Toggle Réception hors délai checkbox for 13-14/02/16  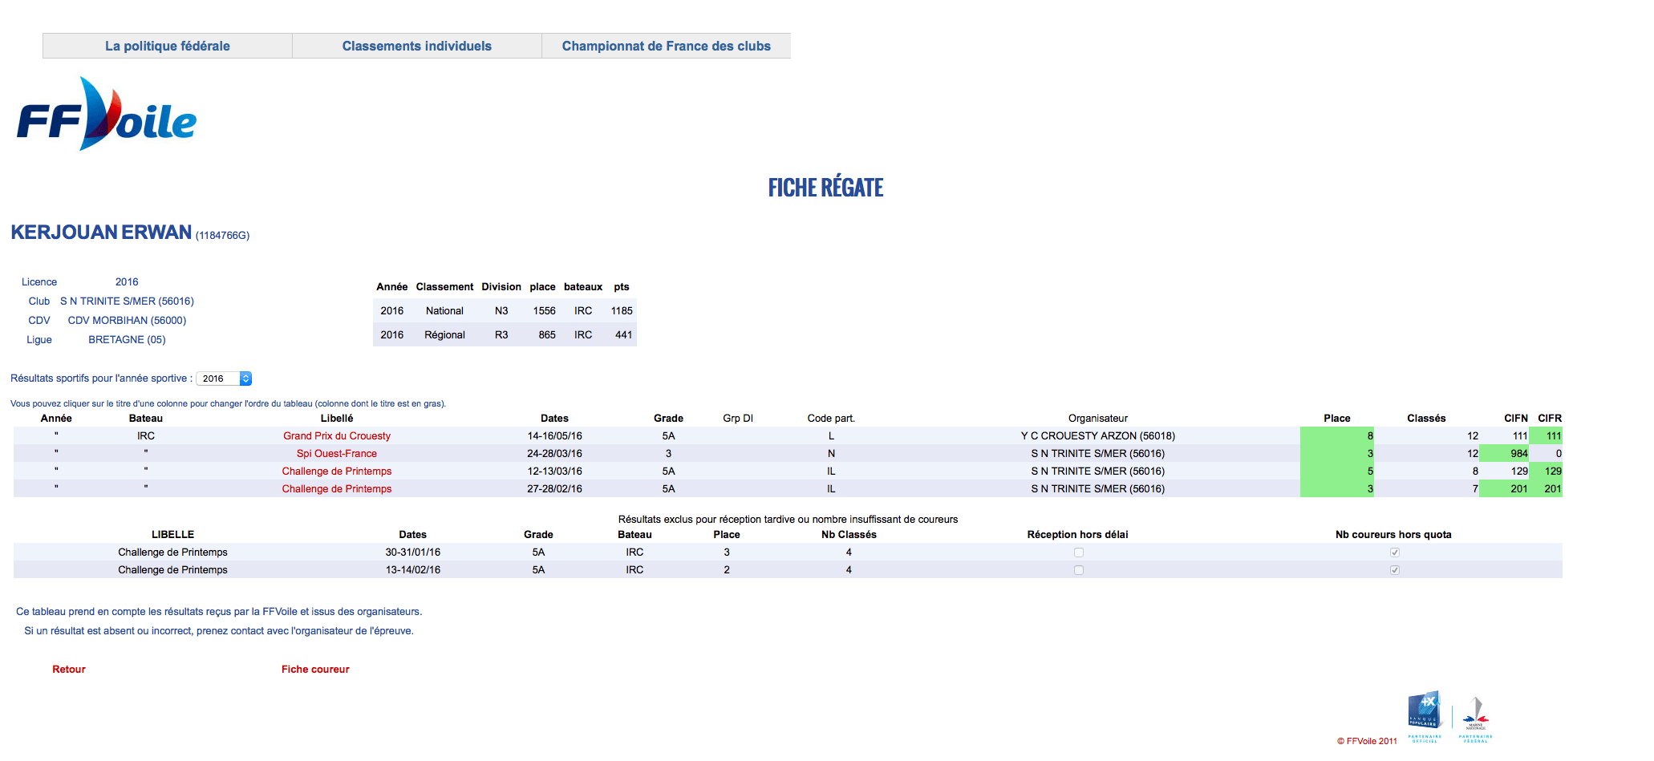tap(1078, 570)
